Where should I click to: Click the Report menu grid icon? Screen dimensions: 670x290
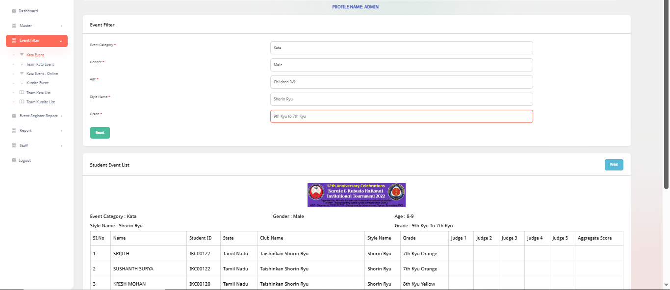point(14,131)
